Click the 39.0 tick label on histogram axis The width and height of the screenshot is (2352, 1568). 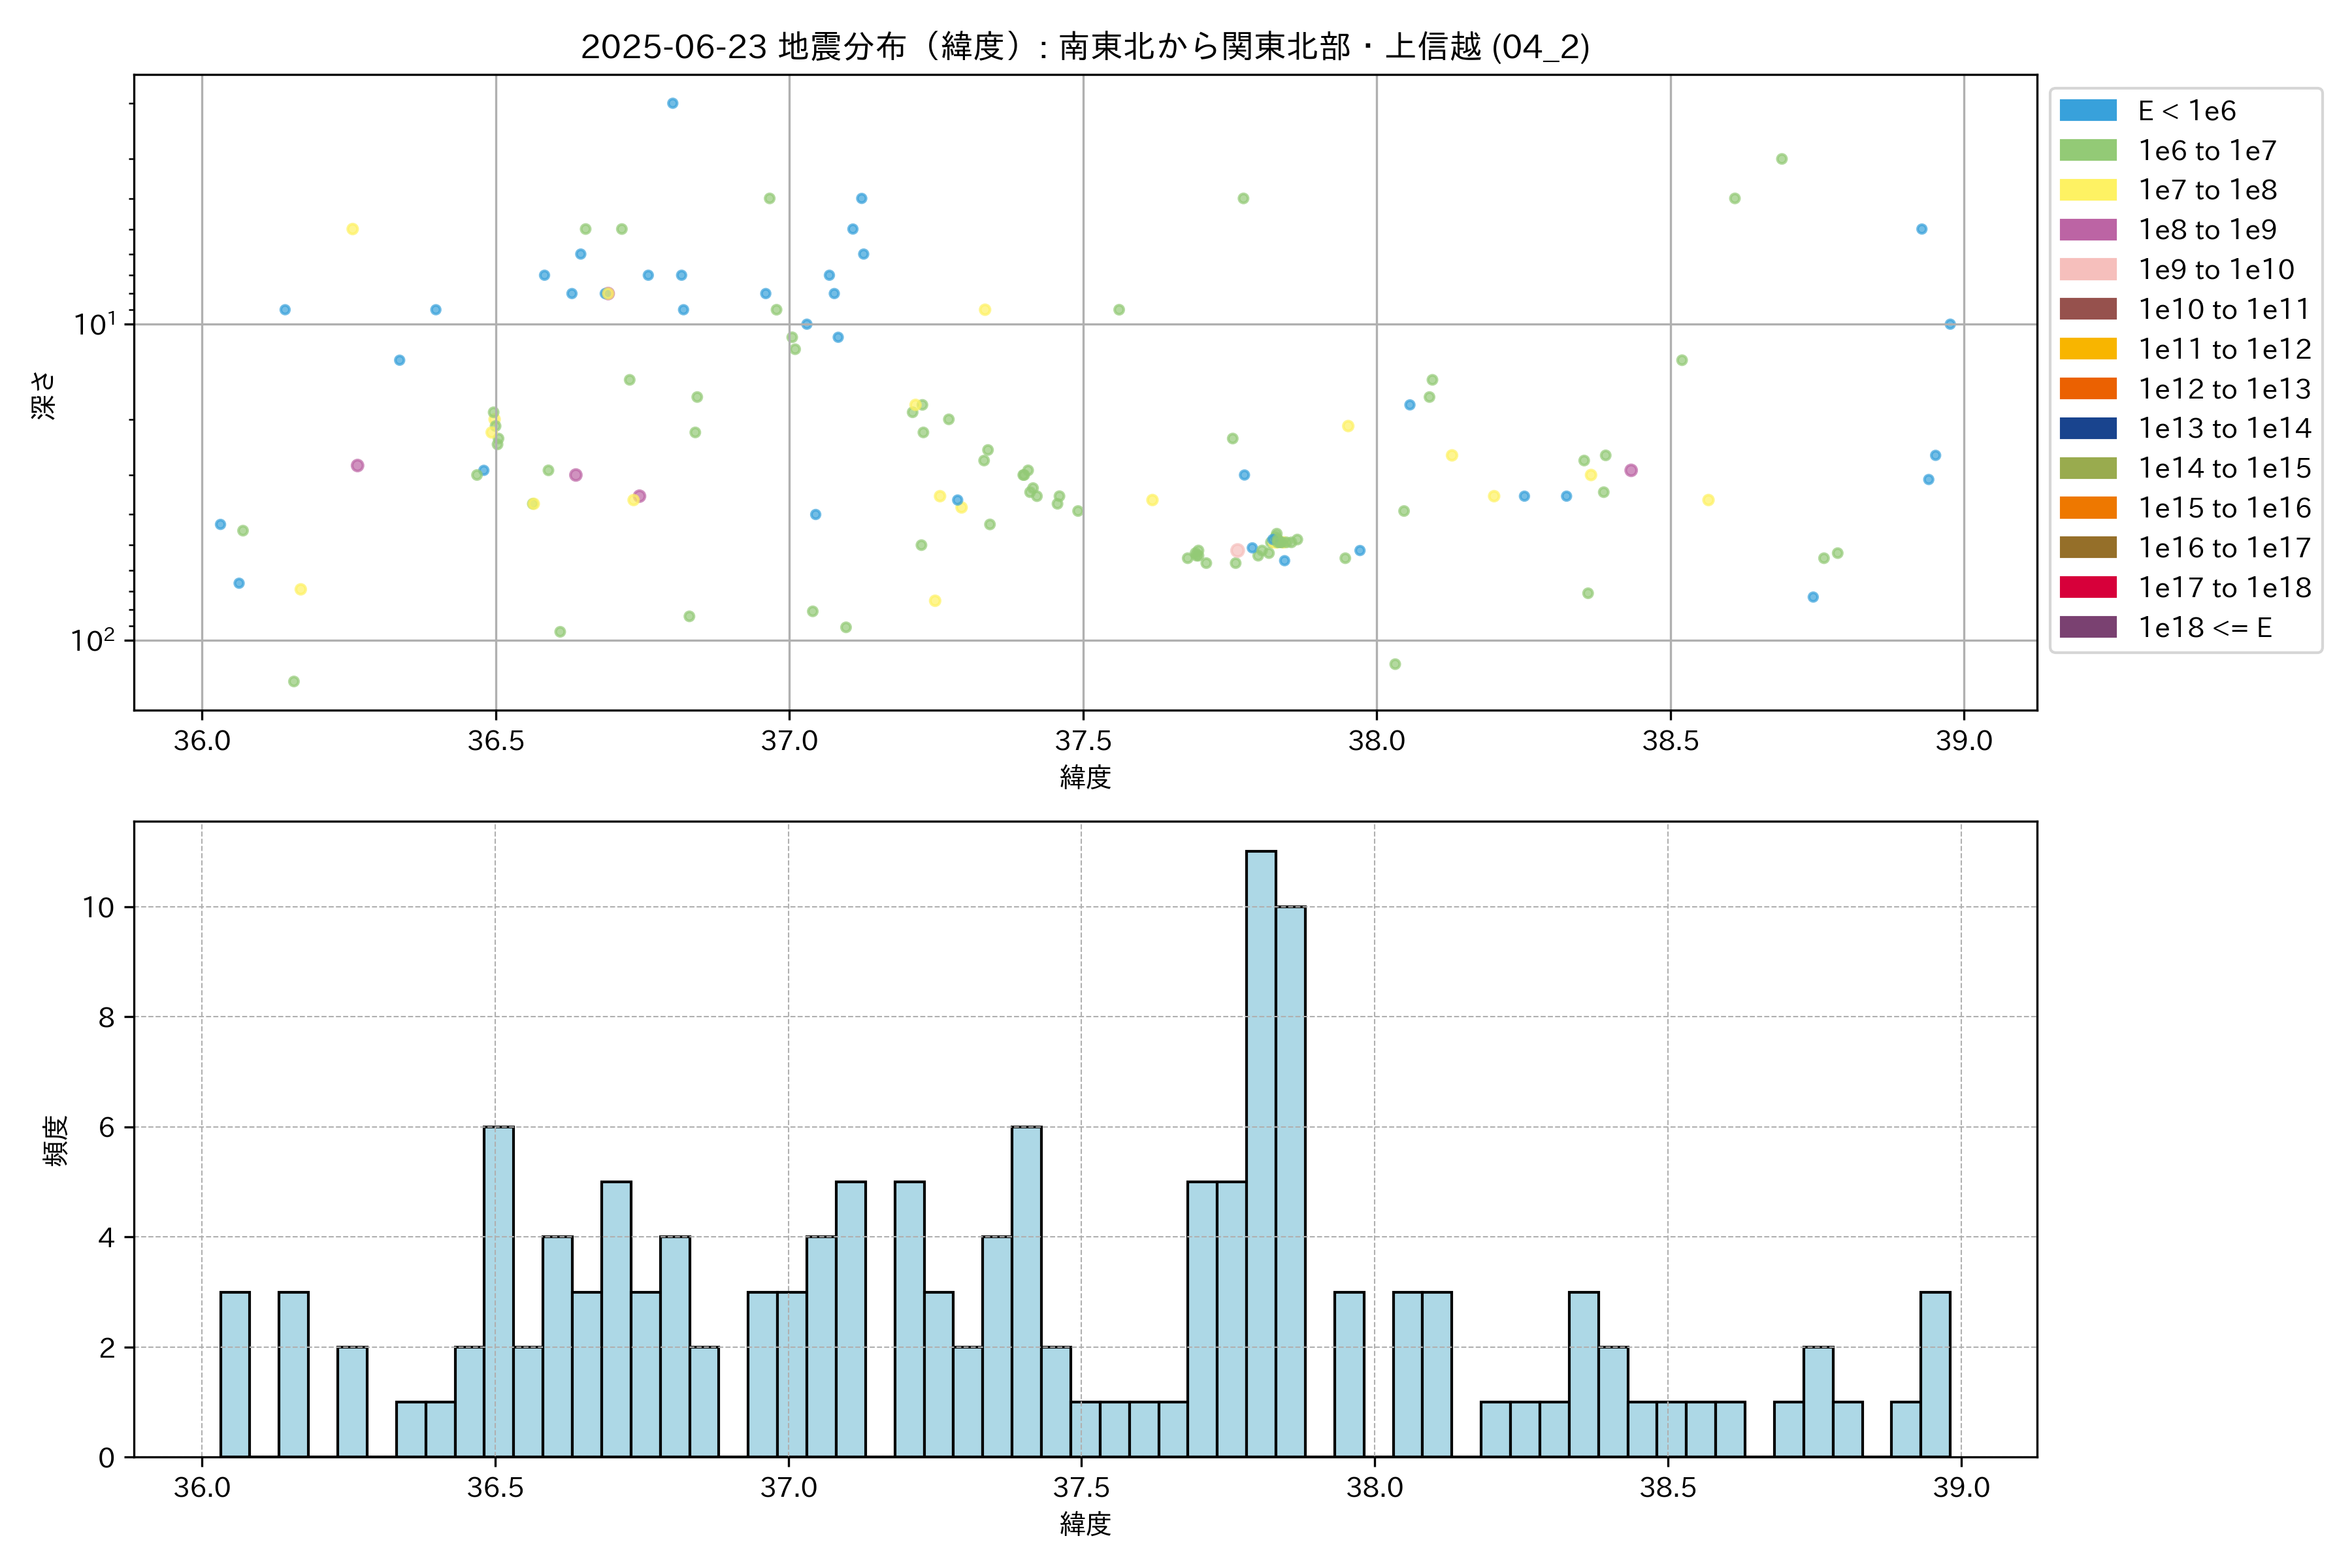tap(1961, 1488)
